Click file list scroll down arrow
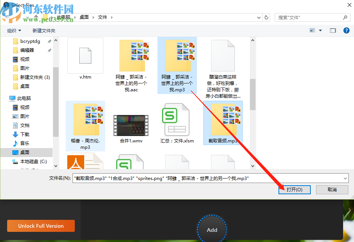 click(253, 166)
